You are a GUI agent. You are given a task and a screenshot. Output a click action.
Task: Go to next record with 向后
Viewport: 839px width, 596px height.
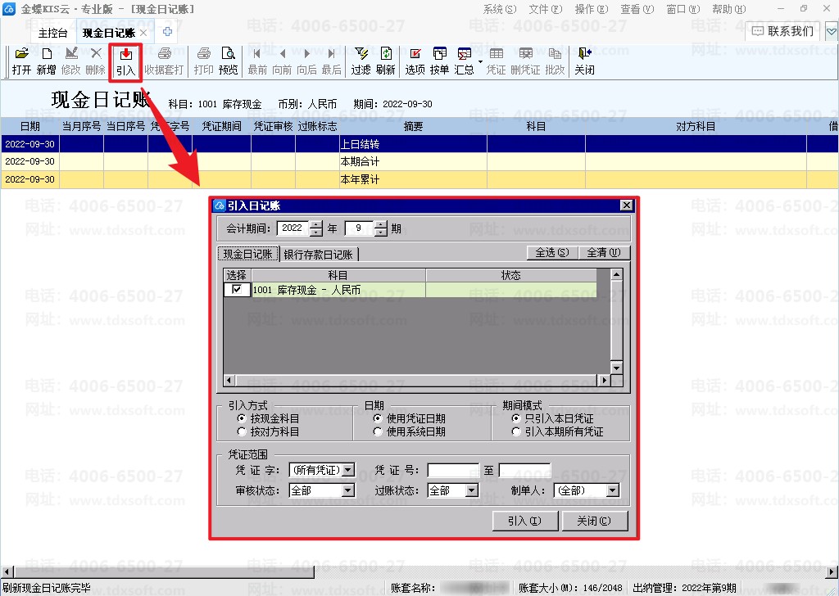click(306, 61)
